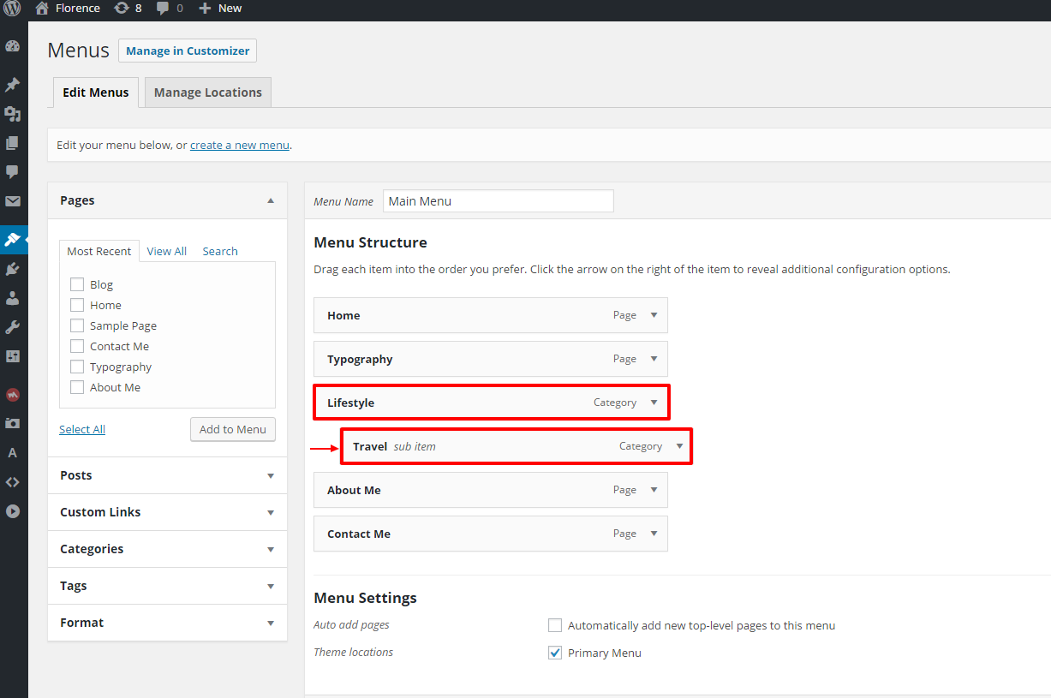This screenshot has height=698, width=1051.
Task: Expand the Contact Me menu item arrow
Action: pos(654,534)
